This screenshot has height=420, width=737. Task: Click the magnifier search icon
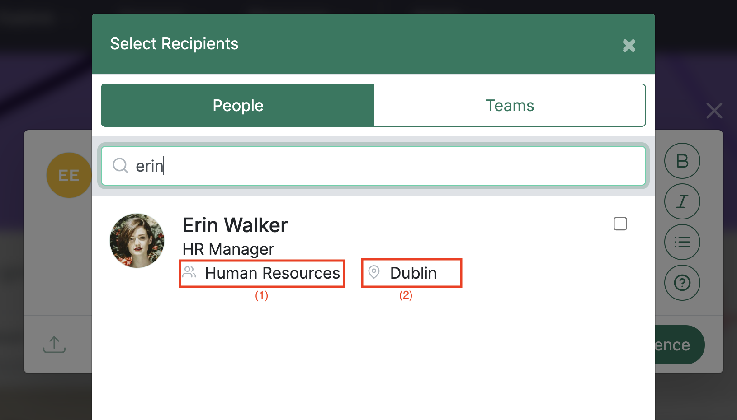coord(120,165)
